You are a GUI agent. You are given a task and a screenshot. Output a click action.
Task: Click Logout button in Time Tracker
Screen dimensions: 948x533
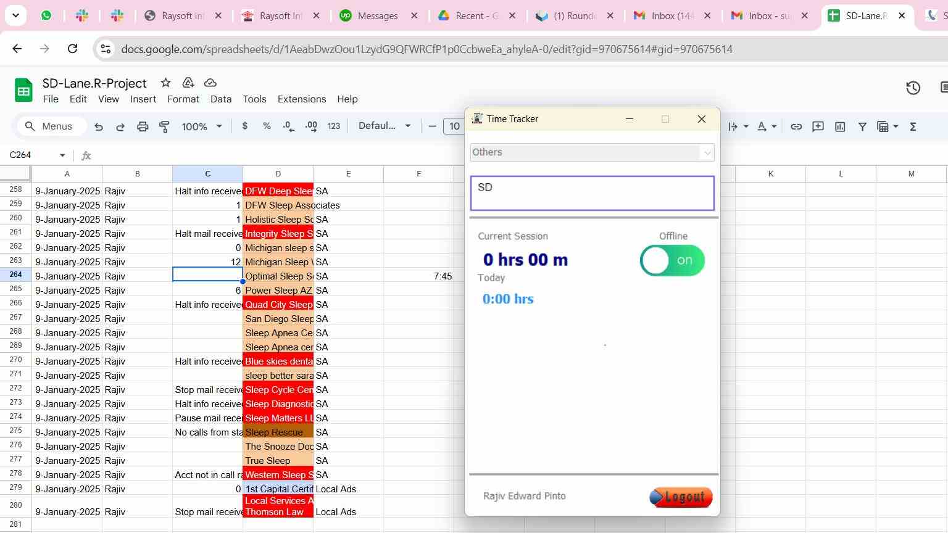681,497
